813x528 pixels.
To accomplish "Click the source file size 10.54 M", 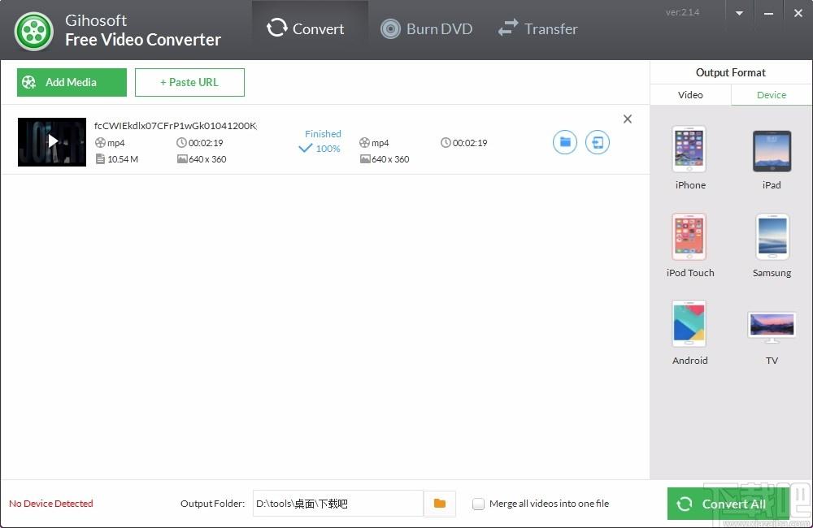I will tap(117, 159).
